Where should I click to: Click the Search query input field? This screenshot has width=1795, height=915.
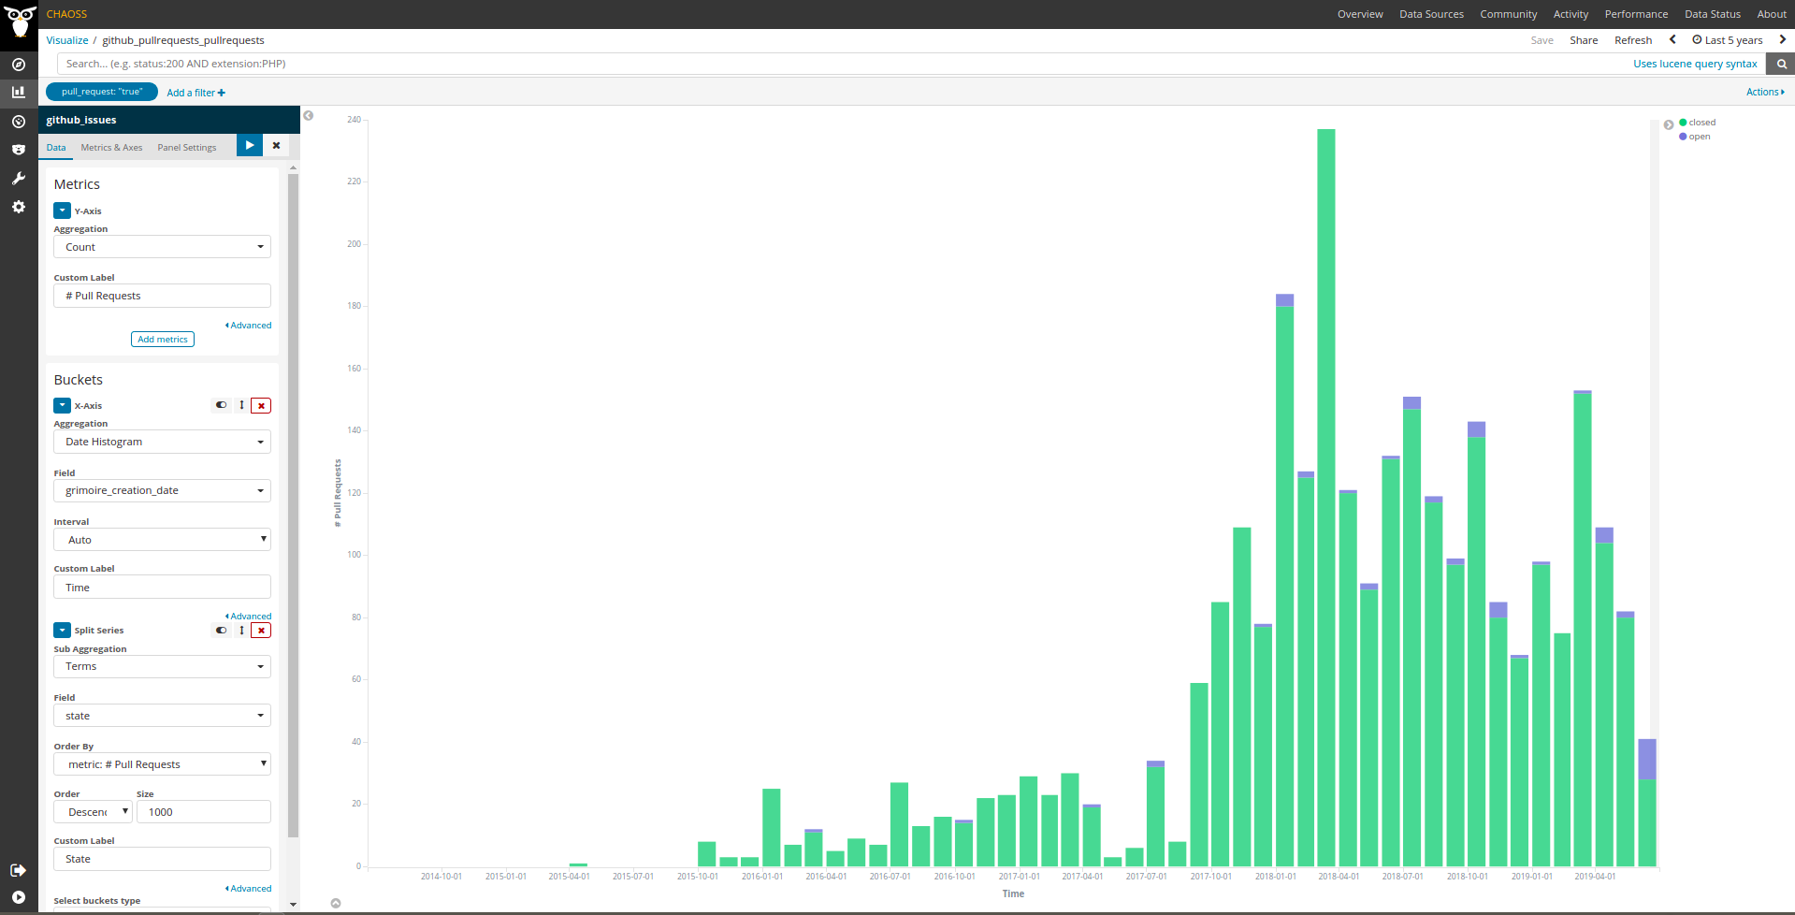pyautogui.click(x=842, y=64)
